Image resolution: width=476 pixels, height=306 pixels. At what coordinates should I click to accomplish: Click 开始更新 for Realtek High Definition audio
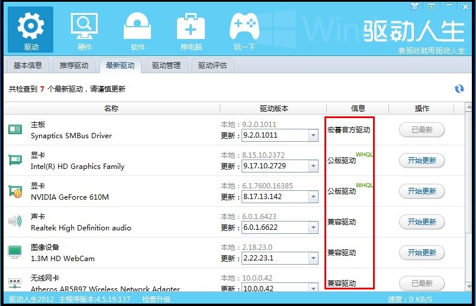(422, 222)
